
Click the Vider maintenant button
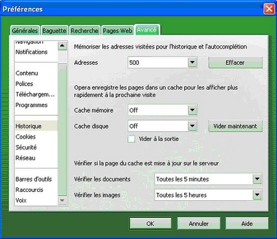click(235, 126)
